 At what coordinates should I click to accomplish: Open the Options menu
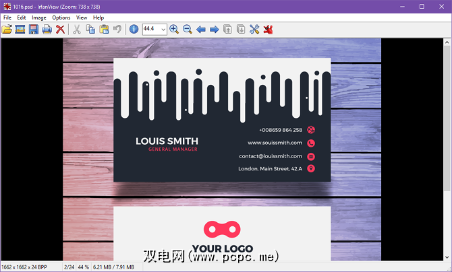[x=61, y=18]
